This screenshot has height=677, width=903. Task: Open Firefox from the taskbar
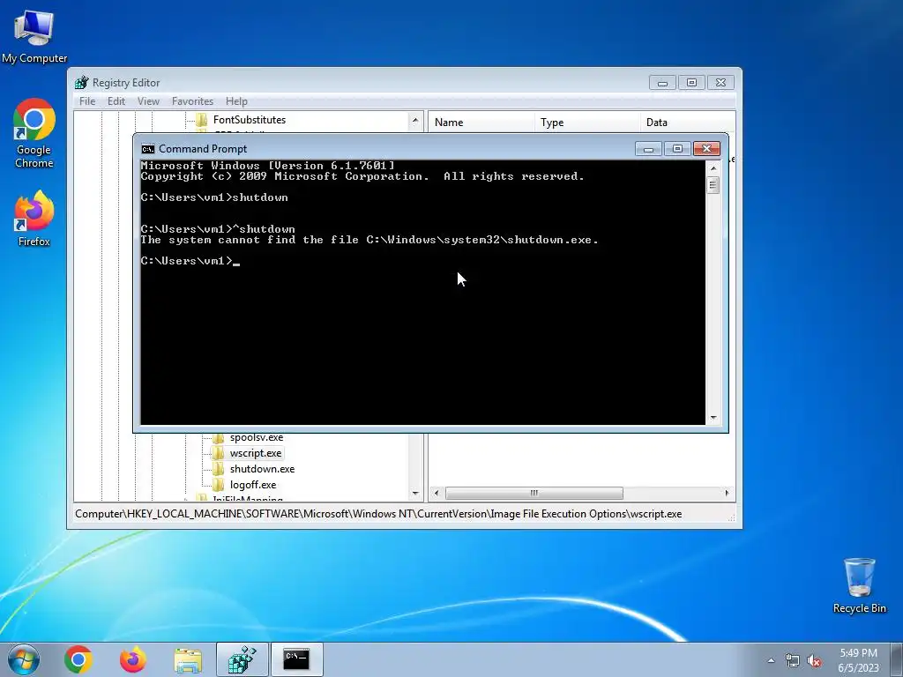tap(132, 659)
